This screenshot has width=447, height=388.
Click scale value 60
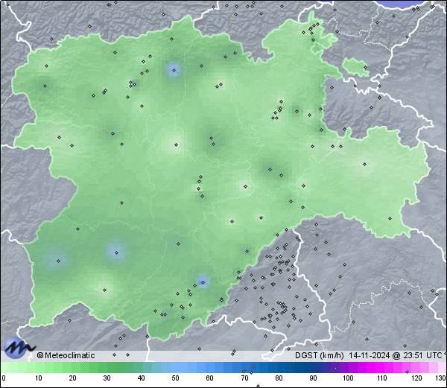click(209, 378)
